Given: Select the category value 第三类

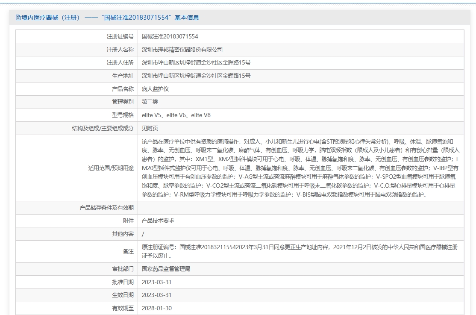Looking at the screenshot, I should [150, 102].
